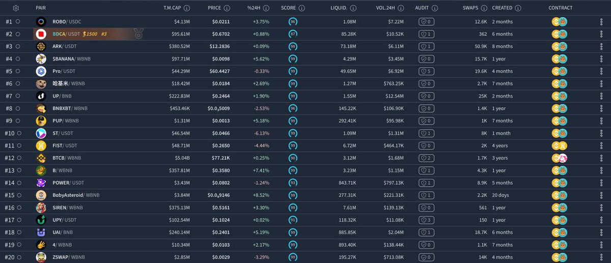This screenshot has width=611, height=263.
Task: Open the PUP/WBNB pair link
Action: 65,121
